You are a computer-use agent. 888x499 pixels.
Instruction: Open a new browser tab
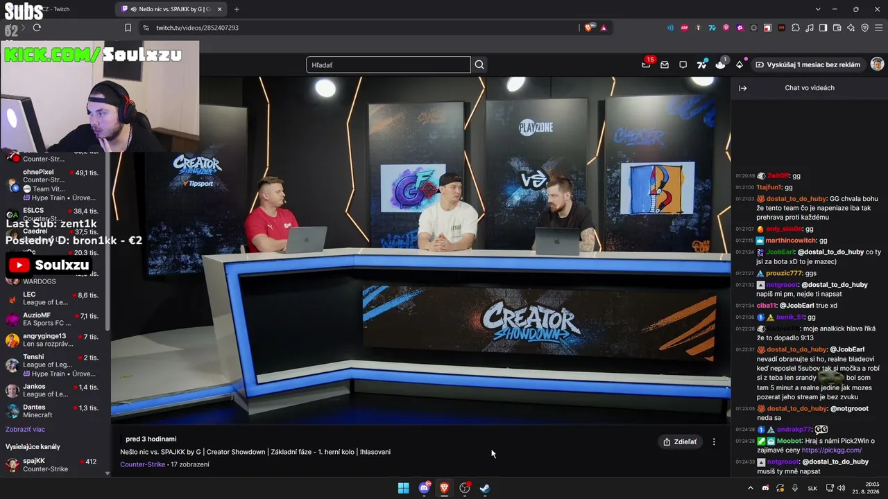[x=237, y=9]
